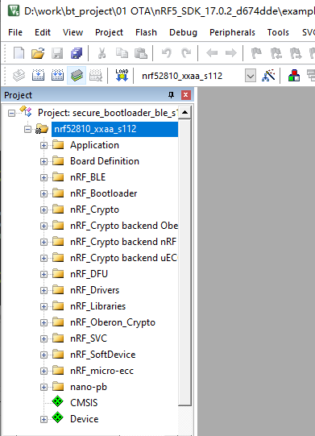Click the Navigate Backwards arrow

(212, 53)
